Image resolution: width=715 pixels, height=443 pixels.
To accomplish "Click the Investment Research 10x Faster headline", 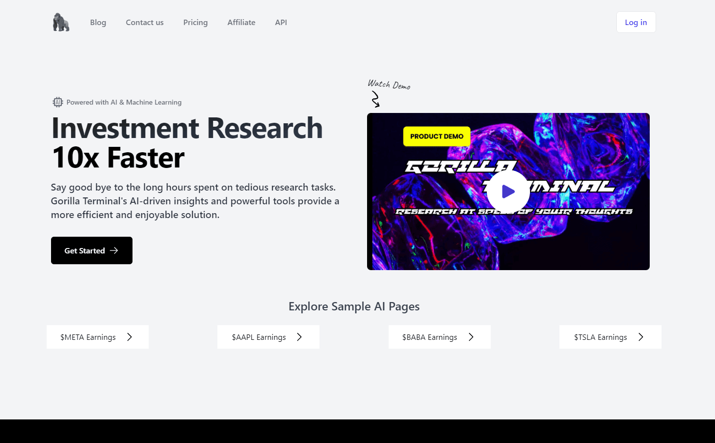I will [x=187, y=143].
